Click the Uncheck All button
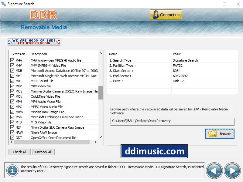The image size is (243, 182). click(43, 152)
